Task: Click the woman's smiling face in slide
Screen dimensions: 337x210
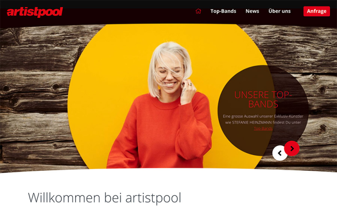Action: click(170, 75)
